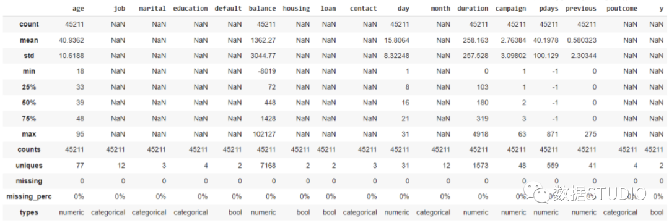The height and width of the screenshot is (223, 669).
Task: Click the 'types' row label
Action: pos(30,212)
